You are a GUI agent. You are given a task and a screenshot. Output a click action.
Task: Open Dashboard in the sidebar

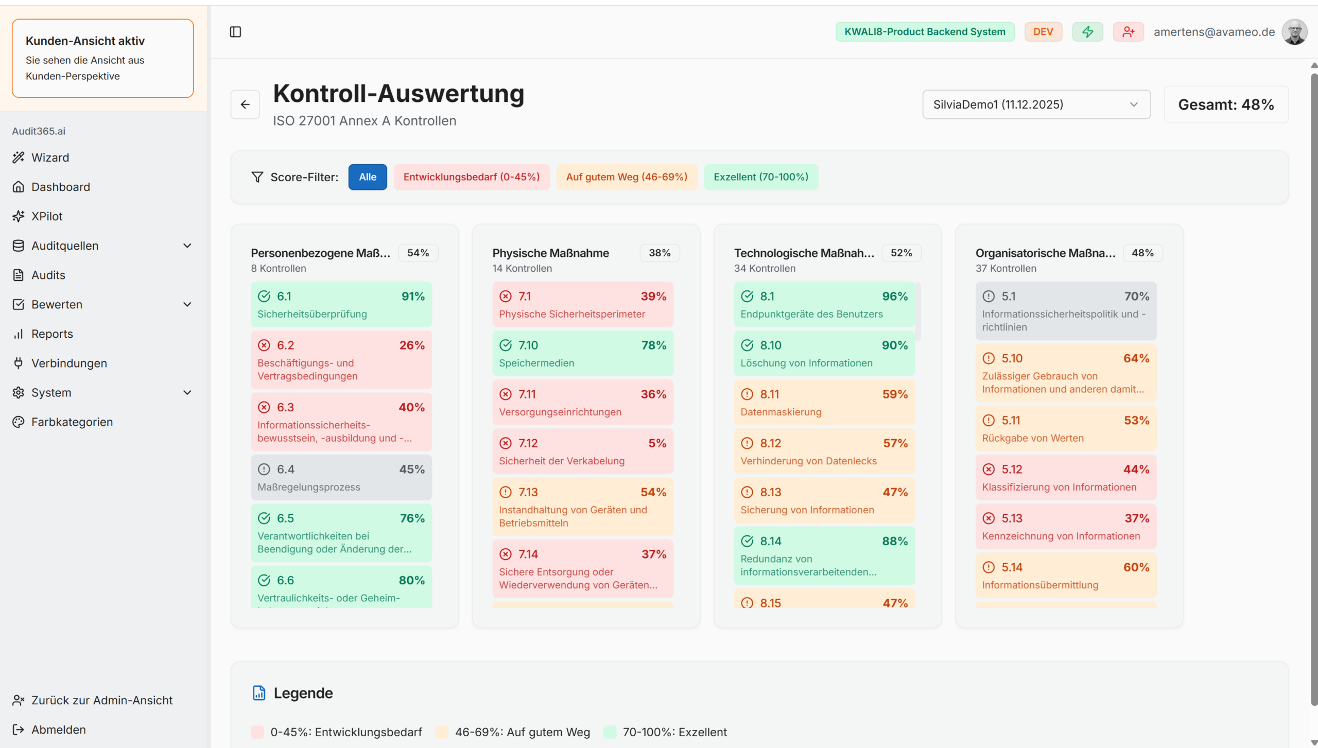60,187
